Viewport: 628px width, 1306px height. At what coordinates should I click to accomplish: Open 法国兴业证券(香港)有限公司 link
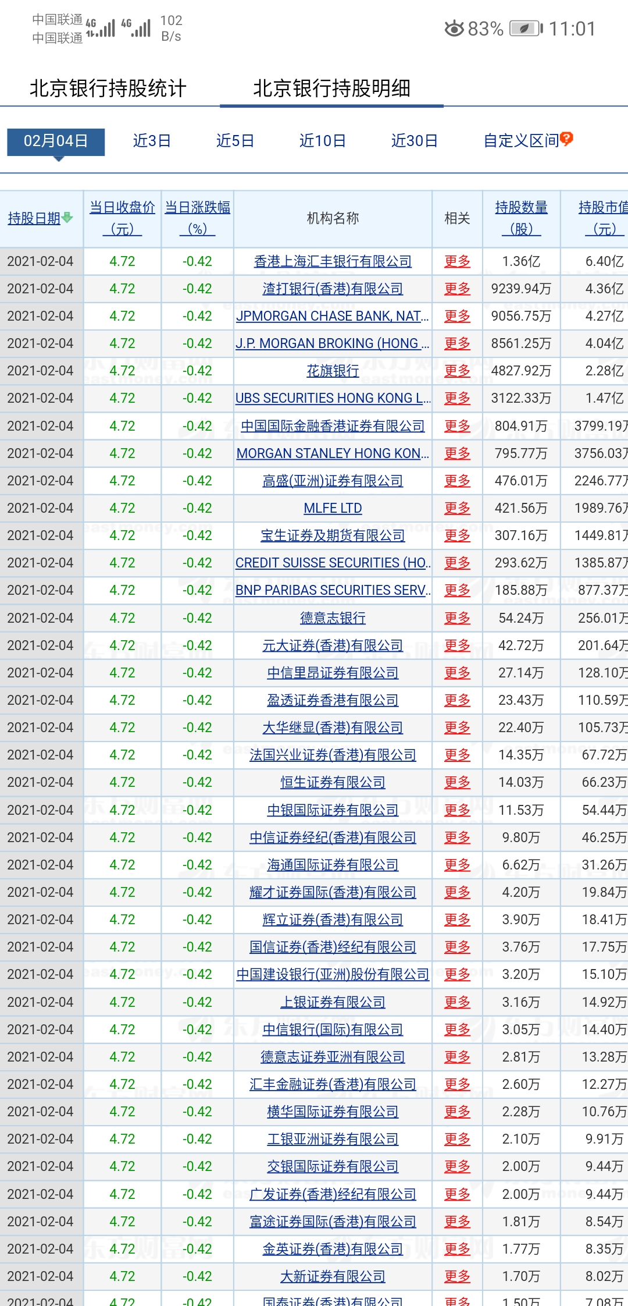(333, 755)
